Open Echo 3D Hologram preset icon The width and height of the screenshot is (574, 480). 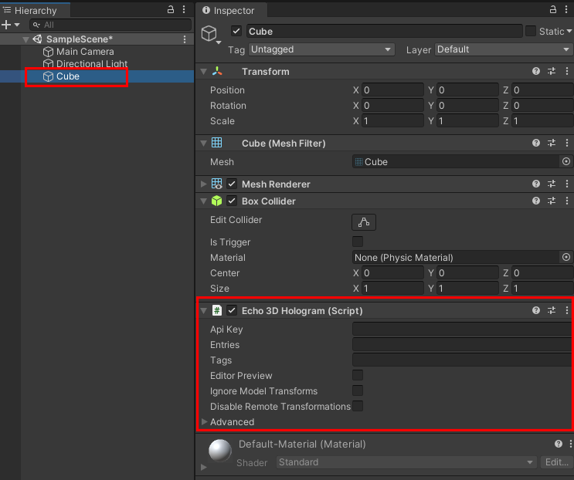552,310
